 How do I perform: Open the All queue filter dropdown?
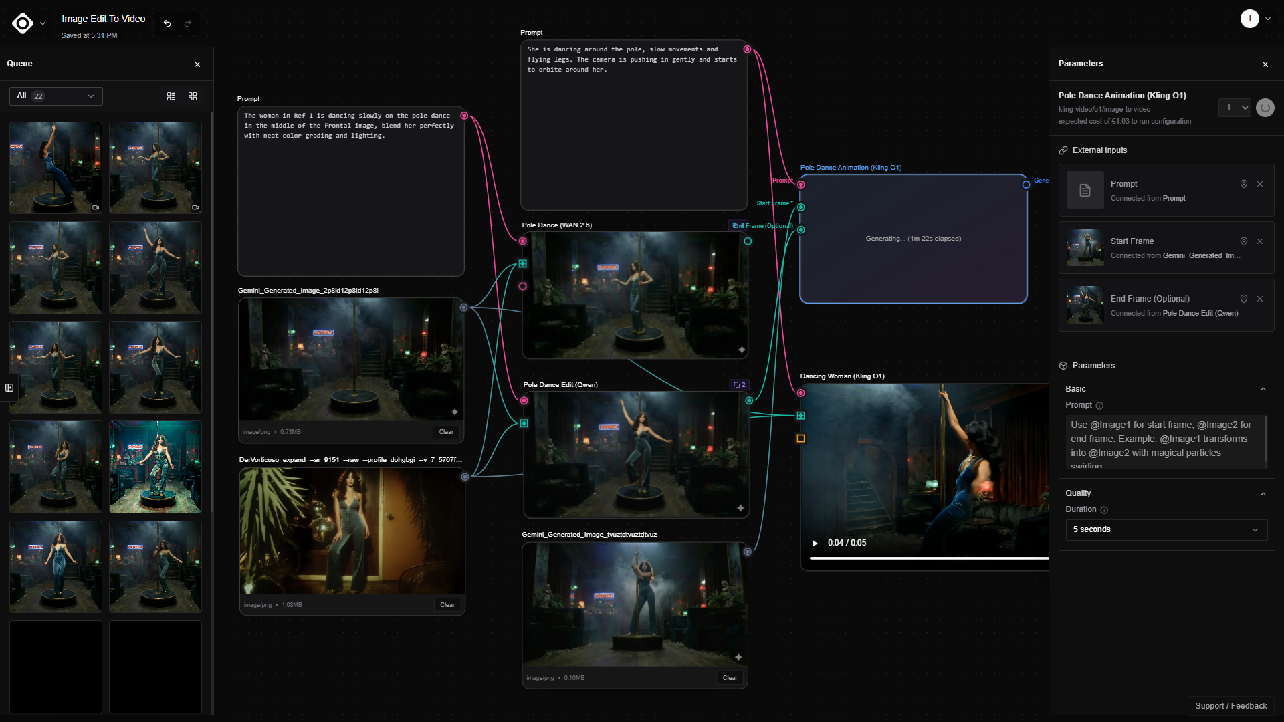point(56,96)
